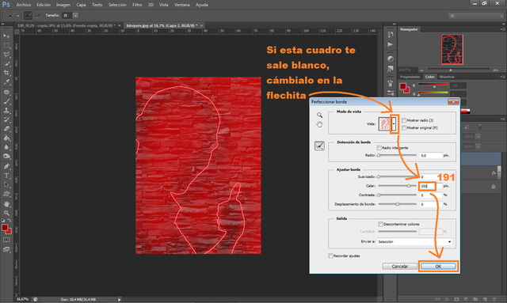Click the Radio slider handle
Image resolution: width=507 pixels, height=303 pixels.
(x=379, y=155)
